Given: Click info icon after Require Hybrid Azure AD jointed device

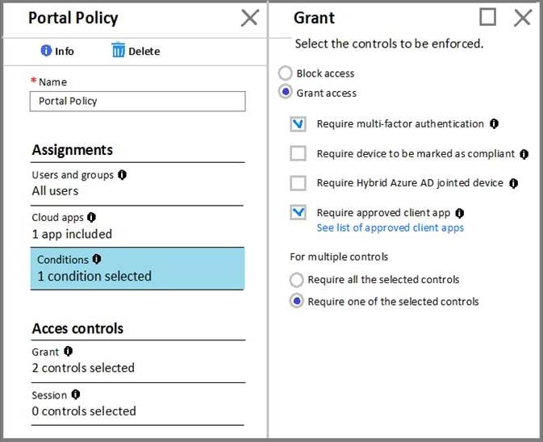Looking at the screenshot, I should click(x=514, y=183).
